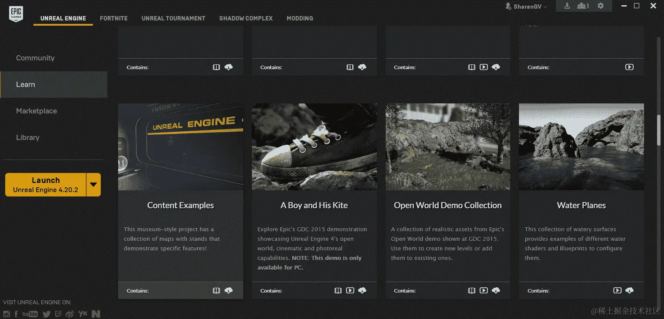This screenshot has height=319, width=664.
Task: Click cloud download icon on Water Planes card
Action: pyautogui.click(x=629, y=290)
